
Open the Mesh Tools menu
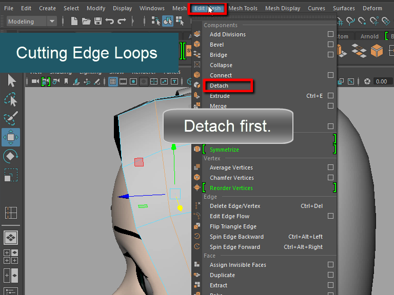click(243, 8)
